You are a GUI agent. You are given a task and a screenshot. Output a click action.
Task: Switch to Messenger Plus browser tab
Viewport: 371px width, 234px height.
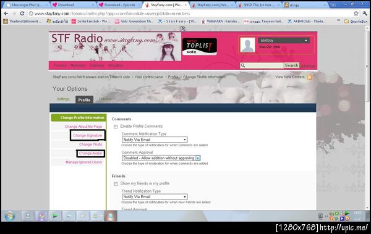26,5
